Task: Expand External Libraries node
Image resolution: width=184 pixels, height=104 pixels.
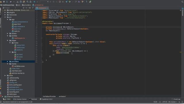Action: coord(3,96)
